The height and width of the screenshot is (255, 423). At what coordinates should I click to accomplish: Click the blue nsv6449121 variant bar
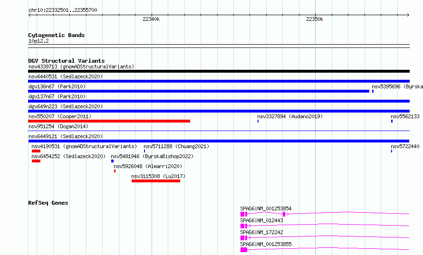point(219,141)
